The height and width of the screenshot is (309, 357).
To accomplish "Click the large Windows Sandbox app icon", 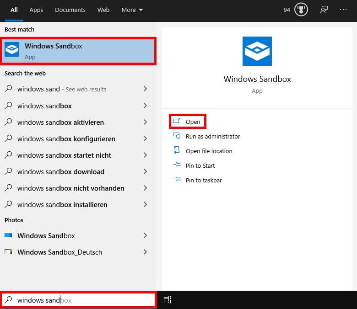I will pos(257,51).
